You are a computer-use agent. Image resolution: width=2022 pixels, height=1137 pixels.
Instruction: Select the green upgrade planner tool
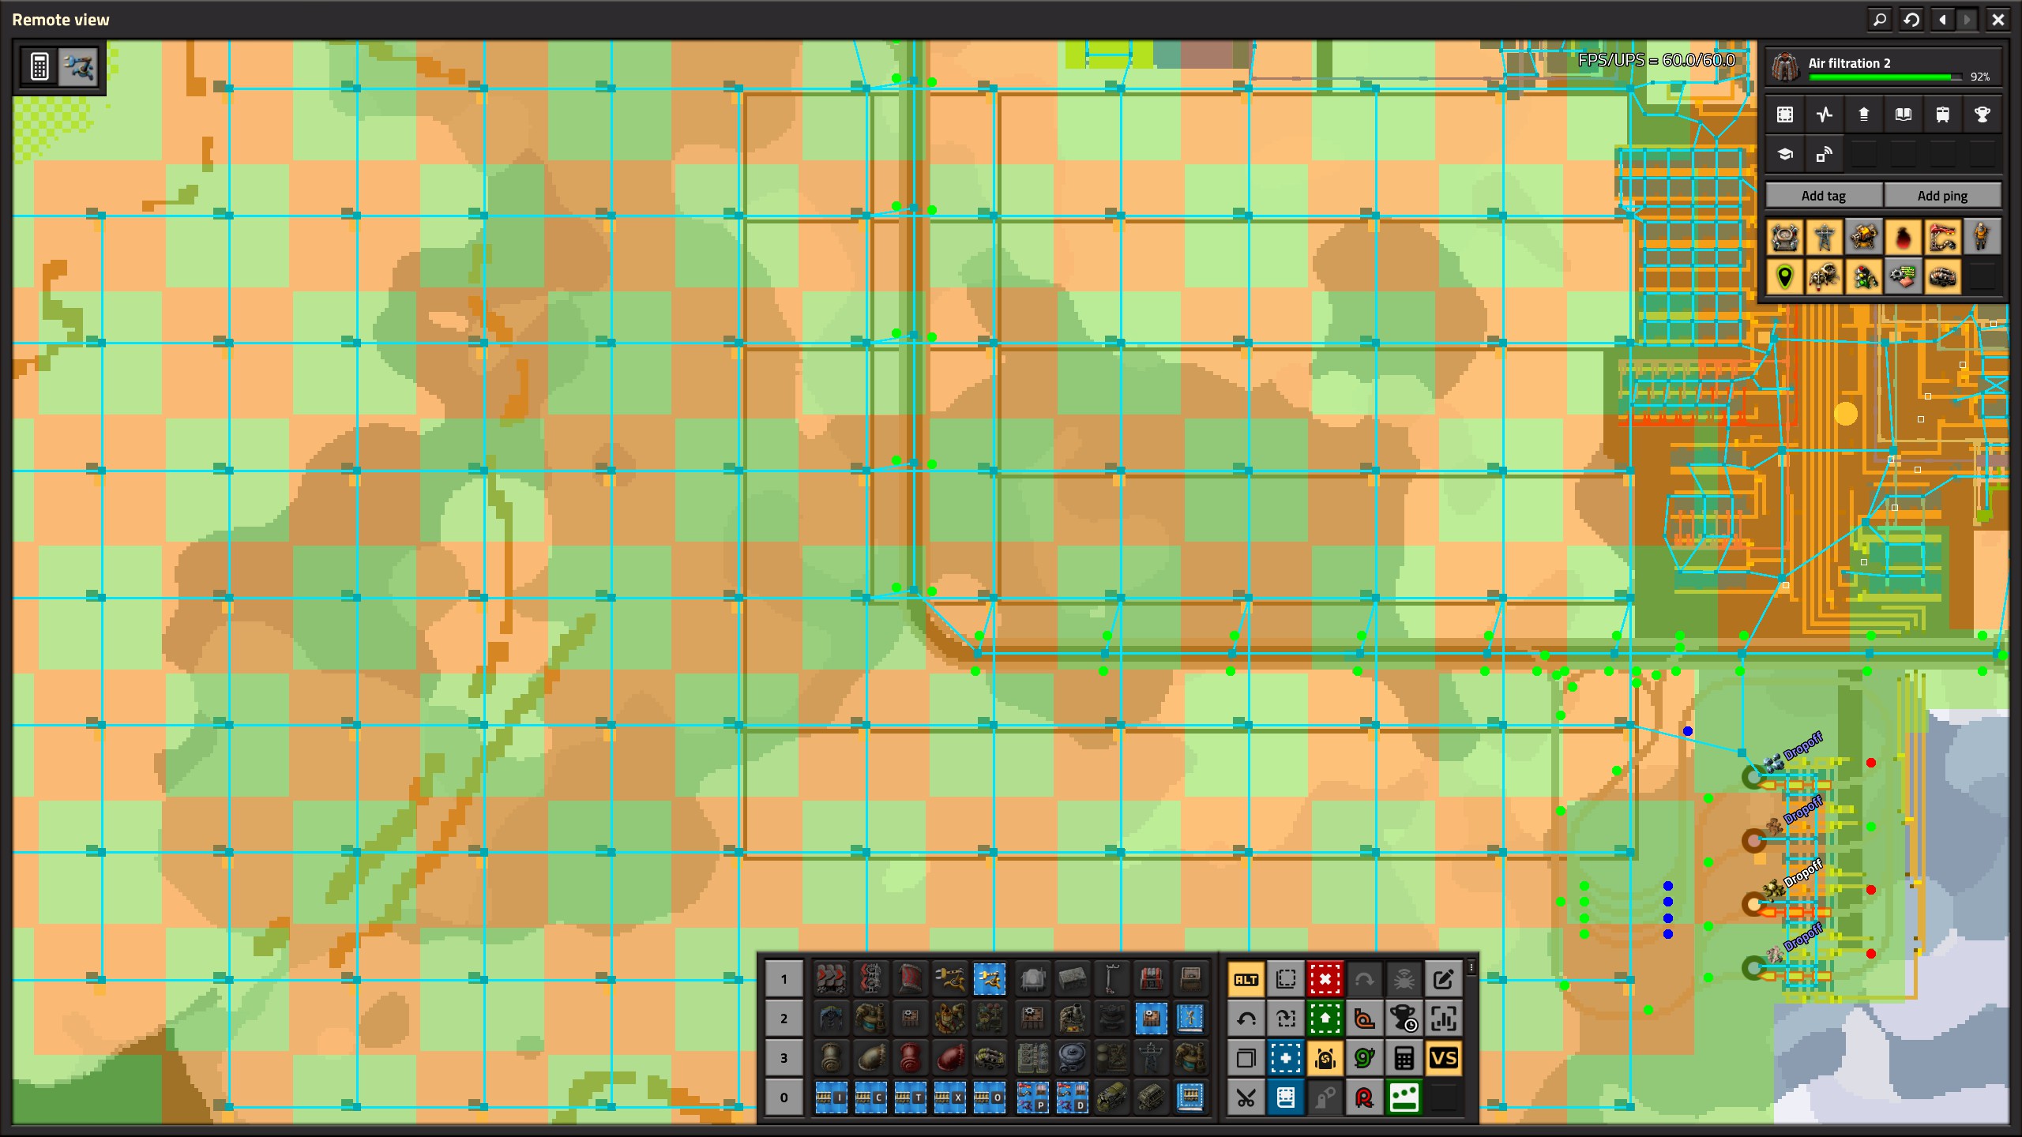(x=1325, y=1019)
